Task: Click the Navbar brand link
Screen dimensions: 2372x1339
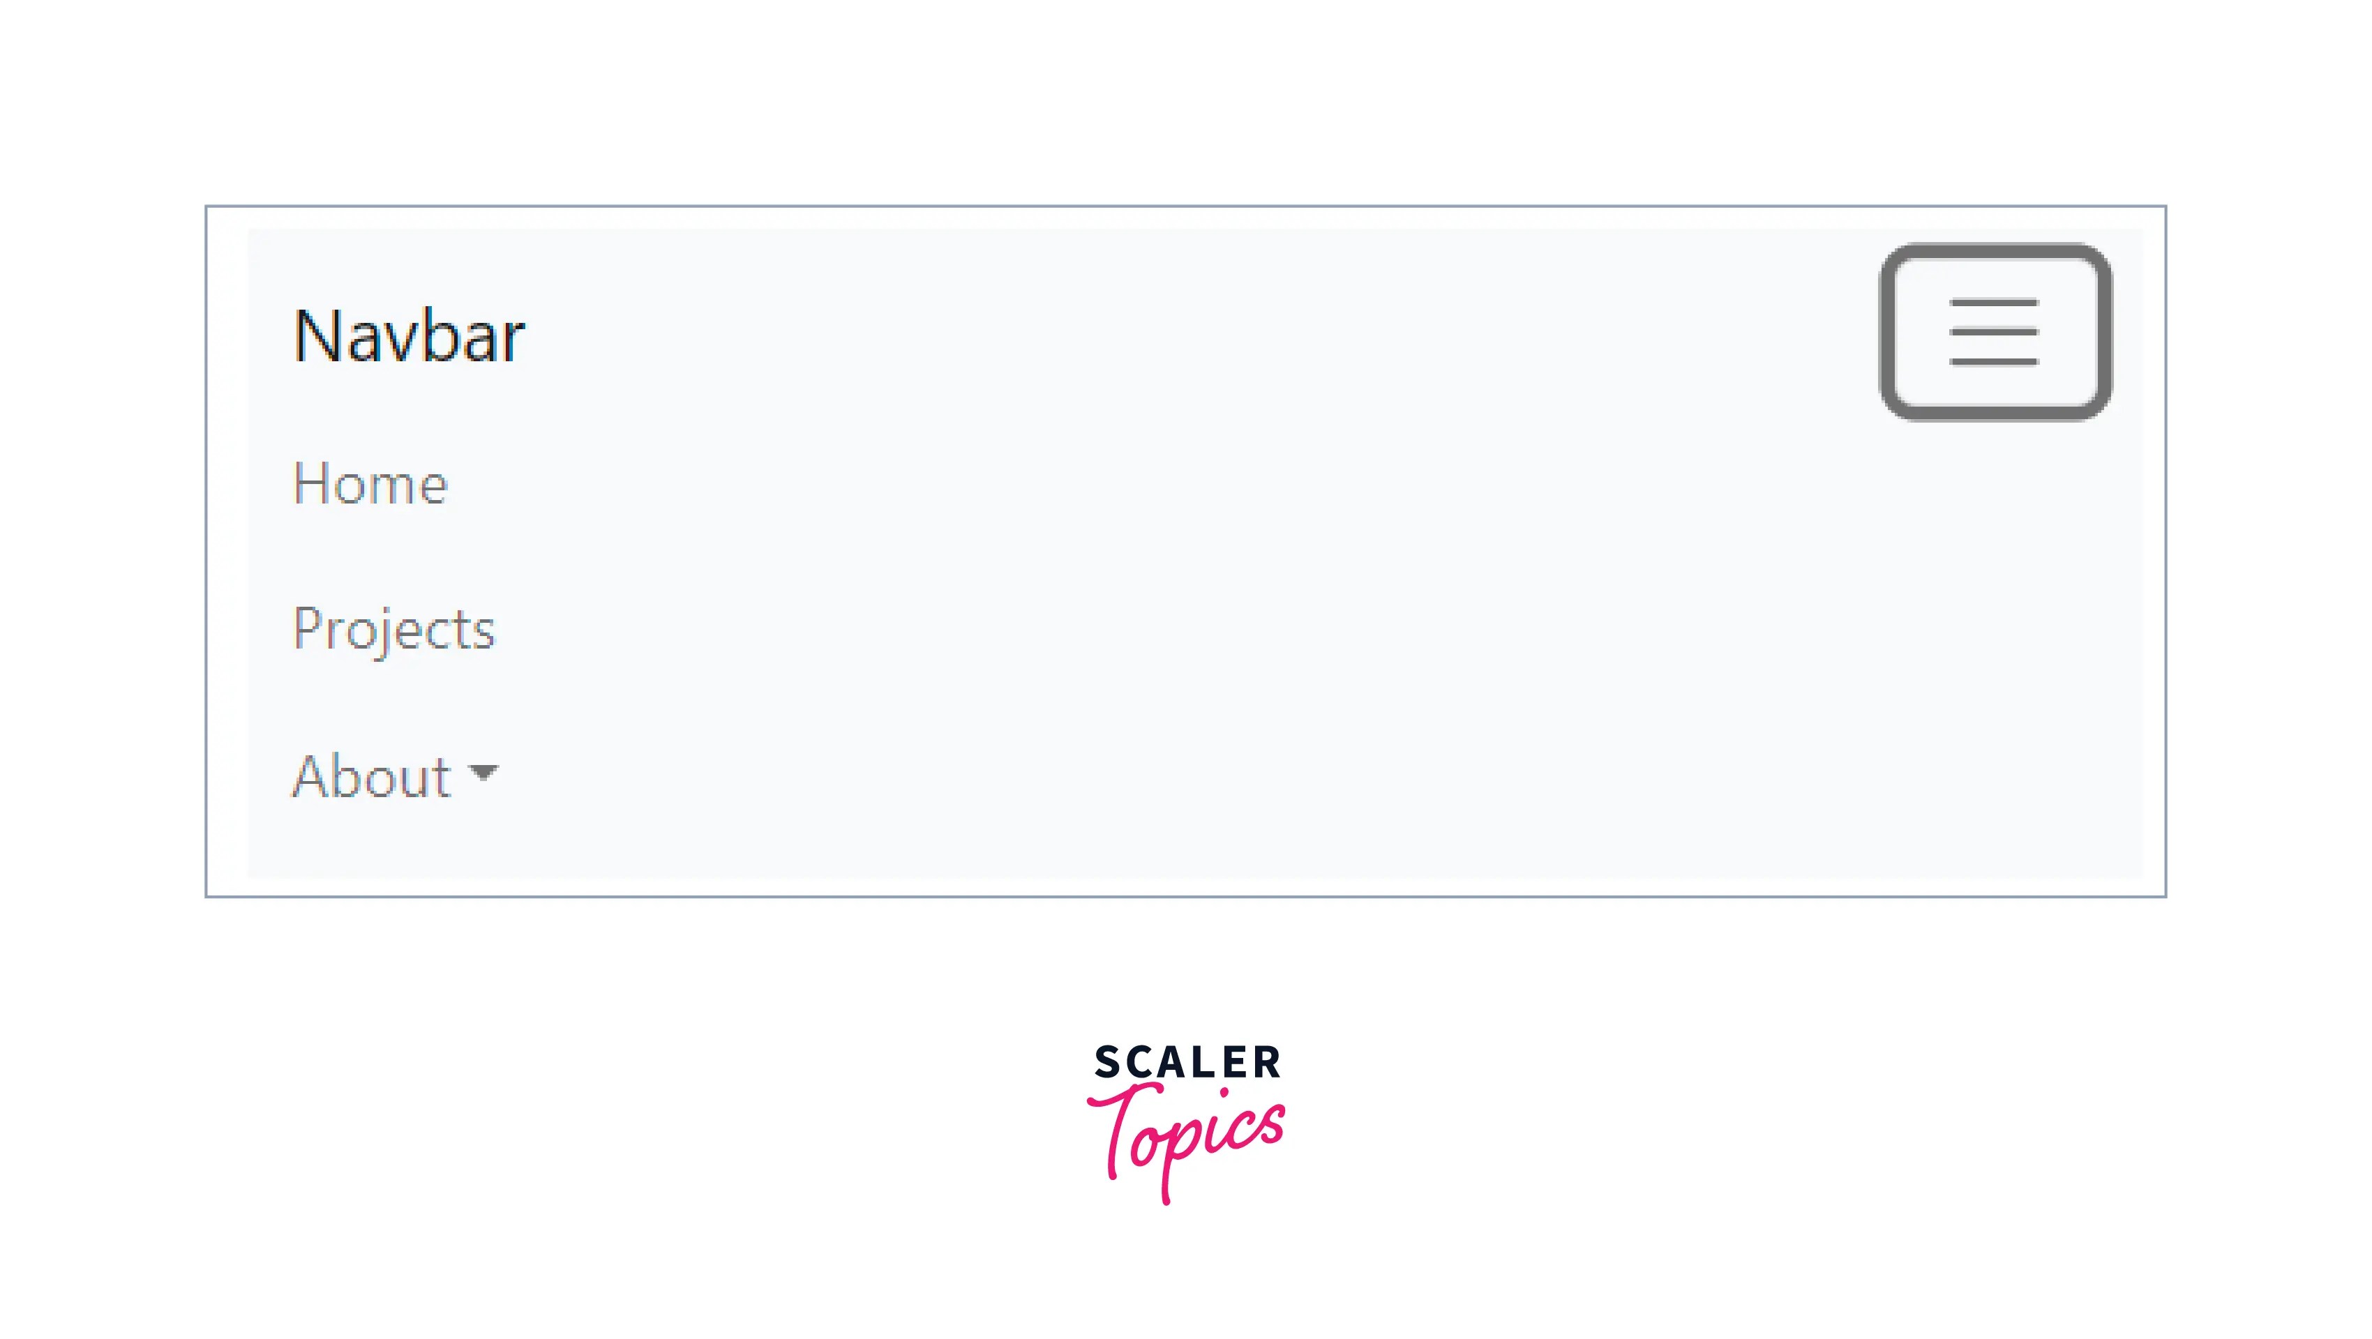Action: [409, 333]
